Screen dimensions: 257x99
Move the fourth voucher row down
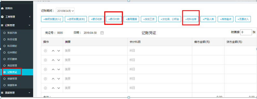(59, 79)
